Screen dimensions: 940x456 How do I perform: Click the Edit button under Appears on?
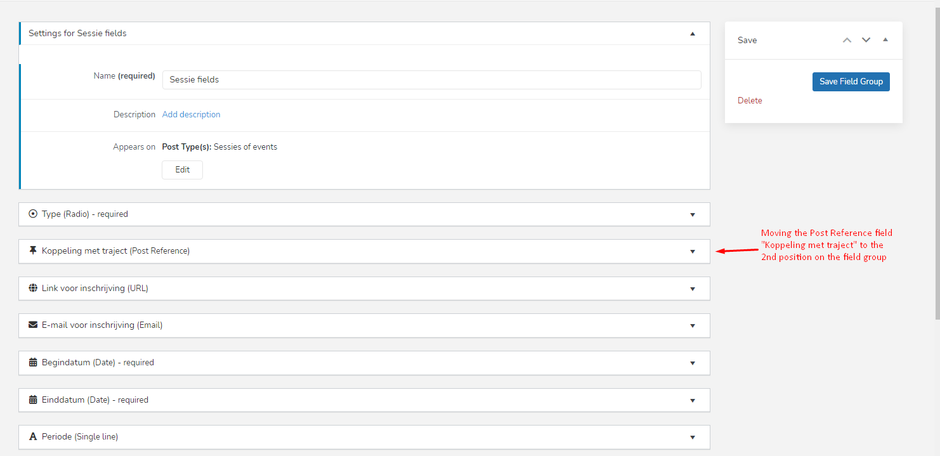click(183, 170)
